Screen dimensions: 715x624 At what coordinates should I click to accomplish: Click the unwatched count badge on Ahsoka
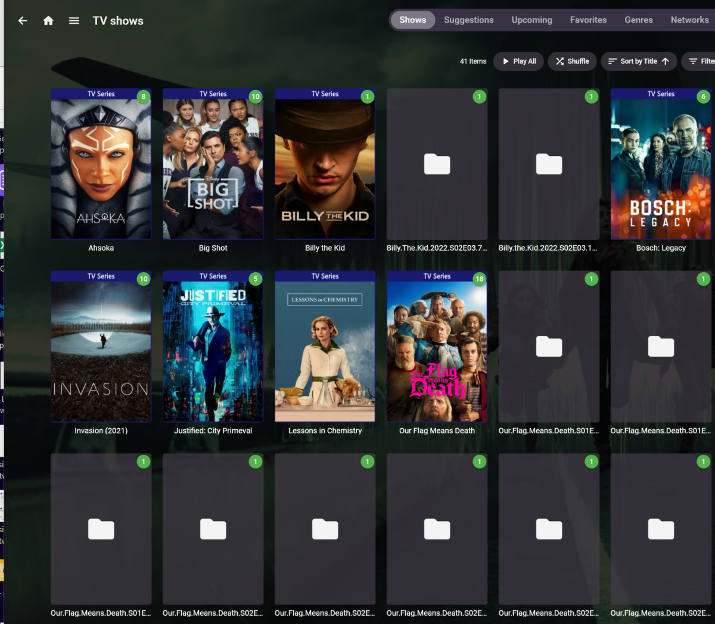click(143, 96)
